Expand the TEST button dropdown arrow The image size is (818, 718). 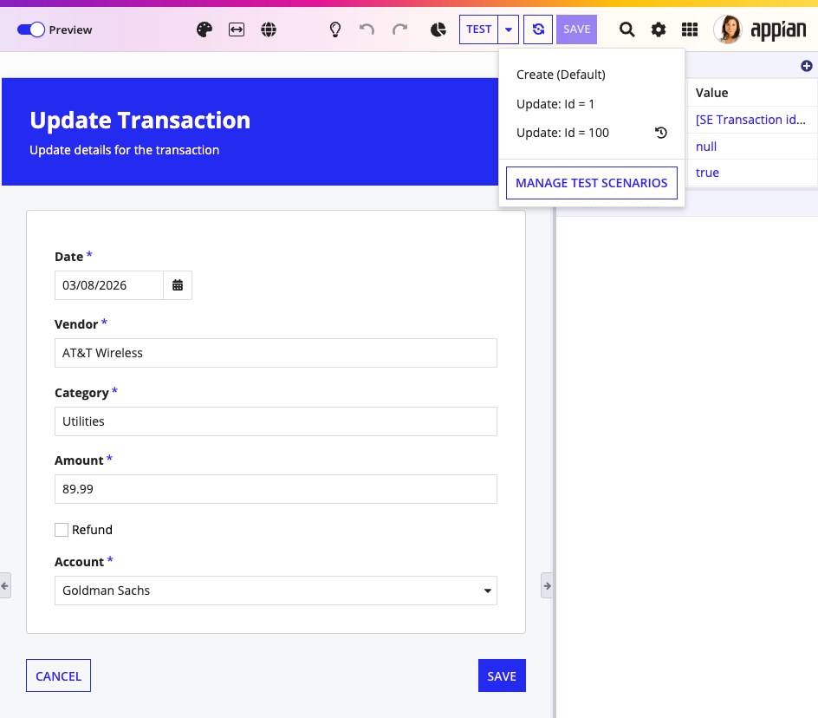coord(509,29)
